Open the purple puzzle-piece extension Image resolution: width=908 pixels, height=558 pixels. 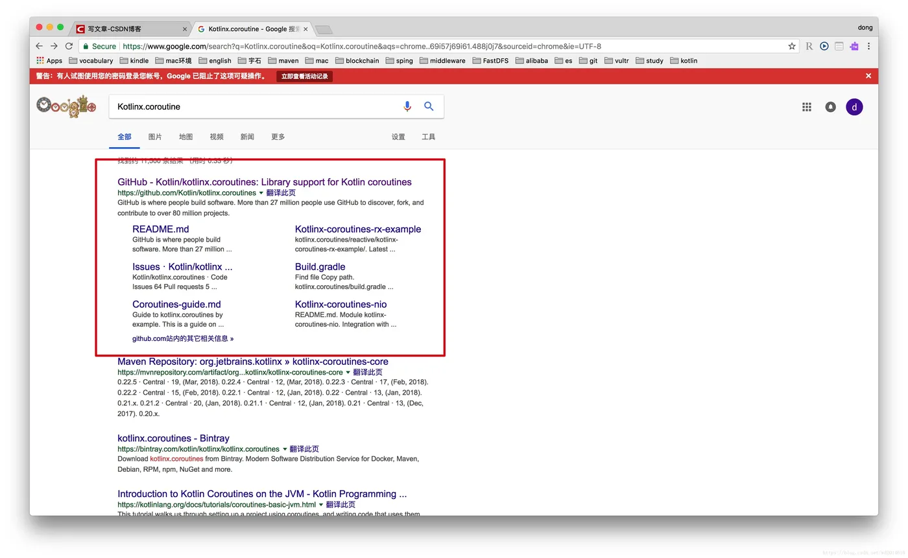click(854, 46)
